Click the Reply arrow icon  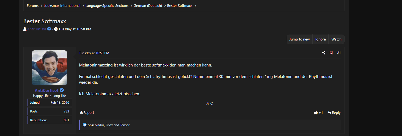(x=329, y=113)
